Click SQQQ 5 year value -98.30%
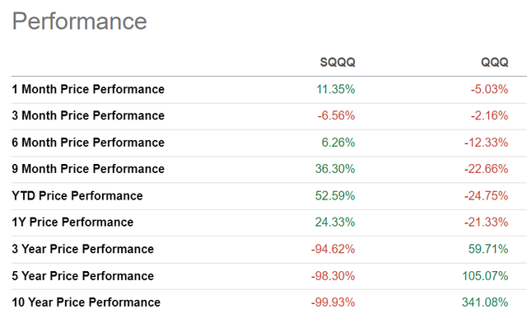527x328 pixels. [333, 276]
